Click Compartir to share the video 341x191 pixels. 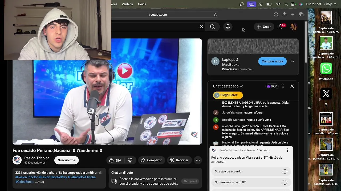(x=151, y=160)
